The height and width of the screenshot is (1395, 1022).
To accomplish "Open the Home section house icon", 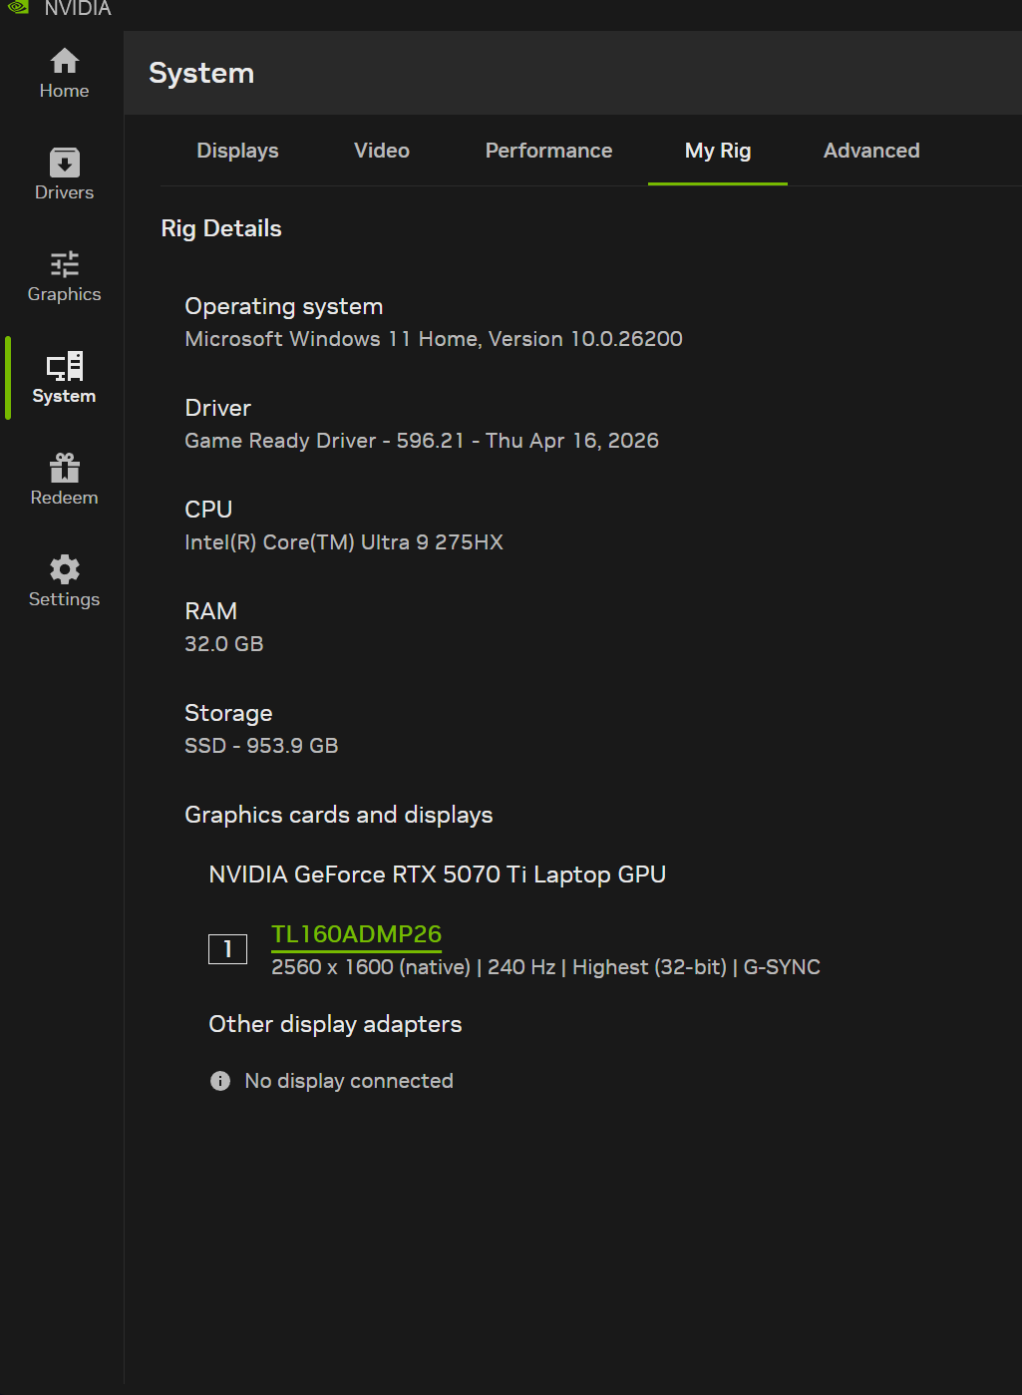I will [x=65, y=61].
